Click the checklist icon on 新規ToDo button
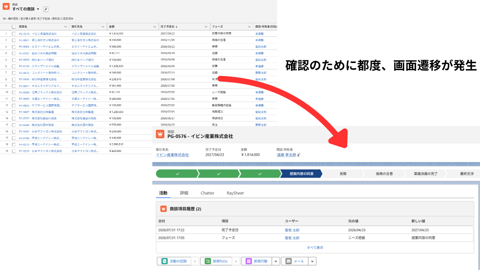This screenshot has width=480, height=270. (208, 261)
